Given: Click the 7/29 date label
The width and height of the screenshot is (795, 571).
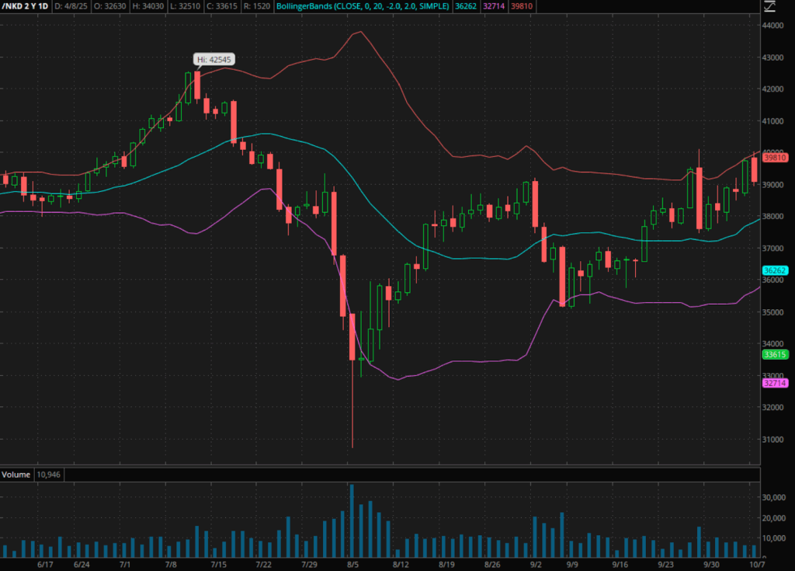Looking at the screenshot, I should click(x=309, y=565).
